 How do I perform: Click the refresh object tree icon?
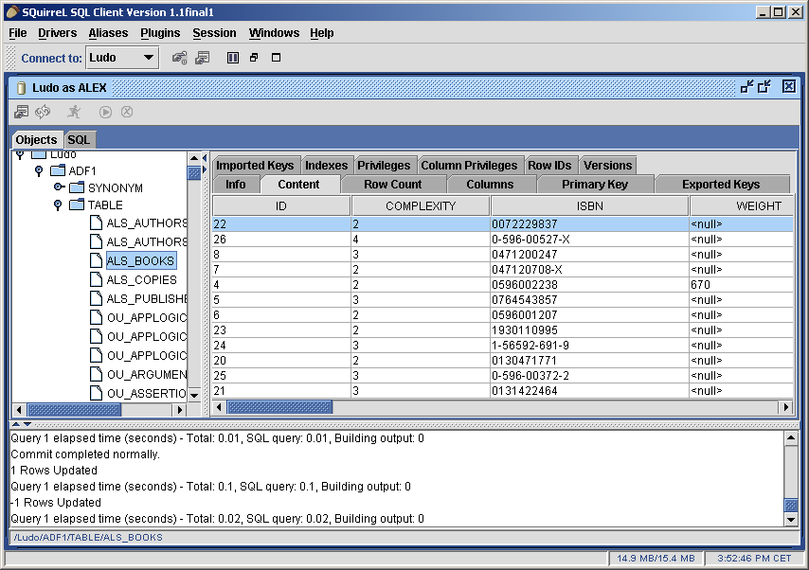tap(43, 112)
